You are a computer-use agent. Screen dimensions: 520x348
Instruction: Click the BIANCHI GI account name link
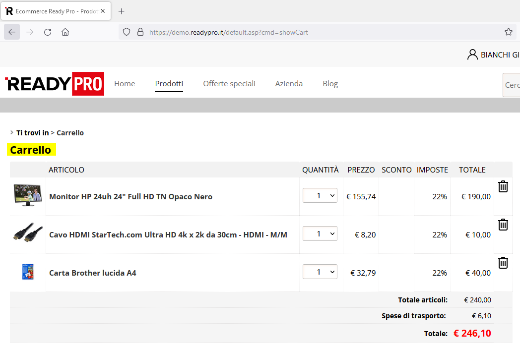coord(500,55)
